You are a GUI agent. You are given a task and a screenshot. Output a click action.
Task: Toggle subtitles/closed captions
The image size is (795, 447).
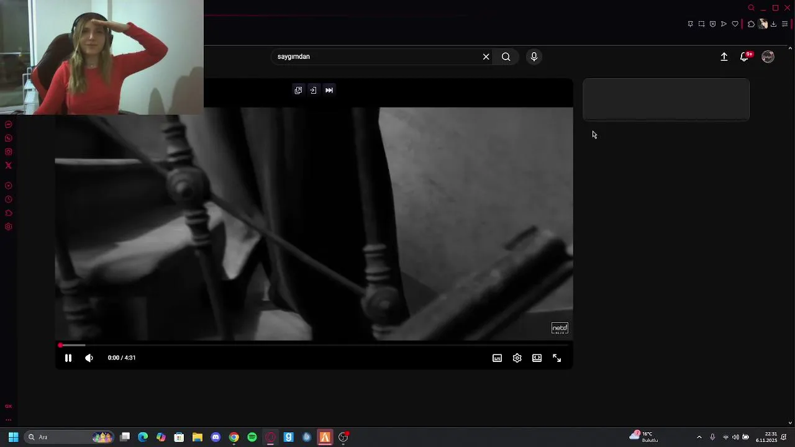(x=497, y=358)
